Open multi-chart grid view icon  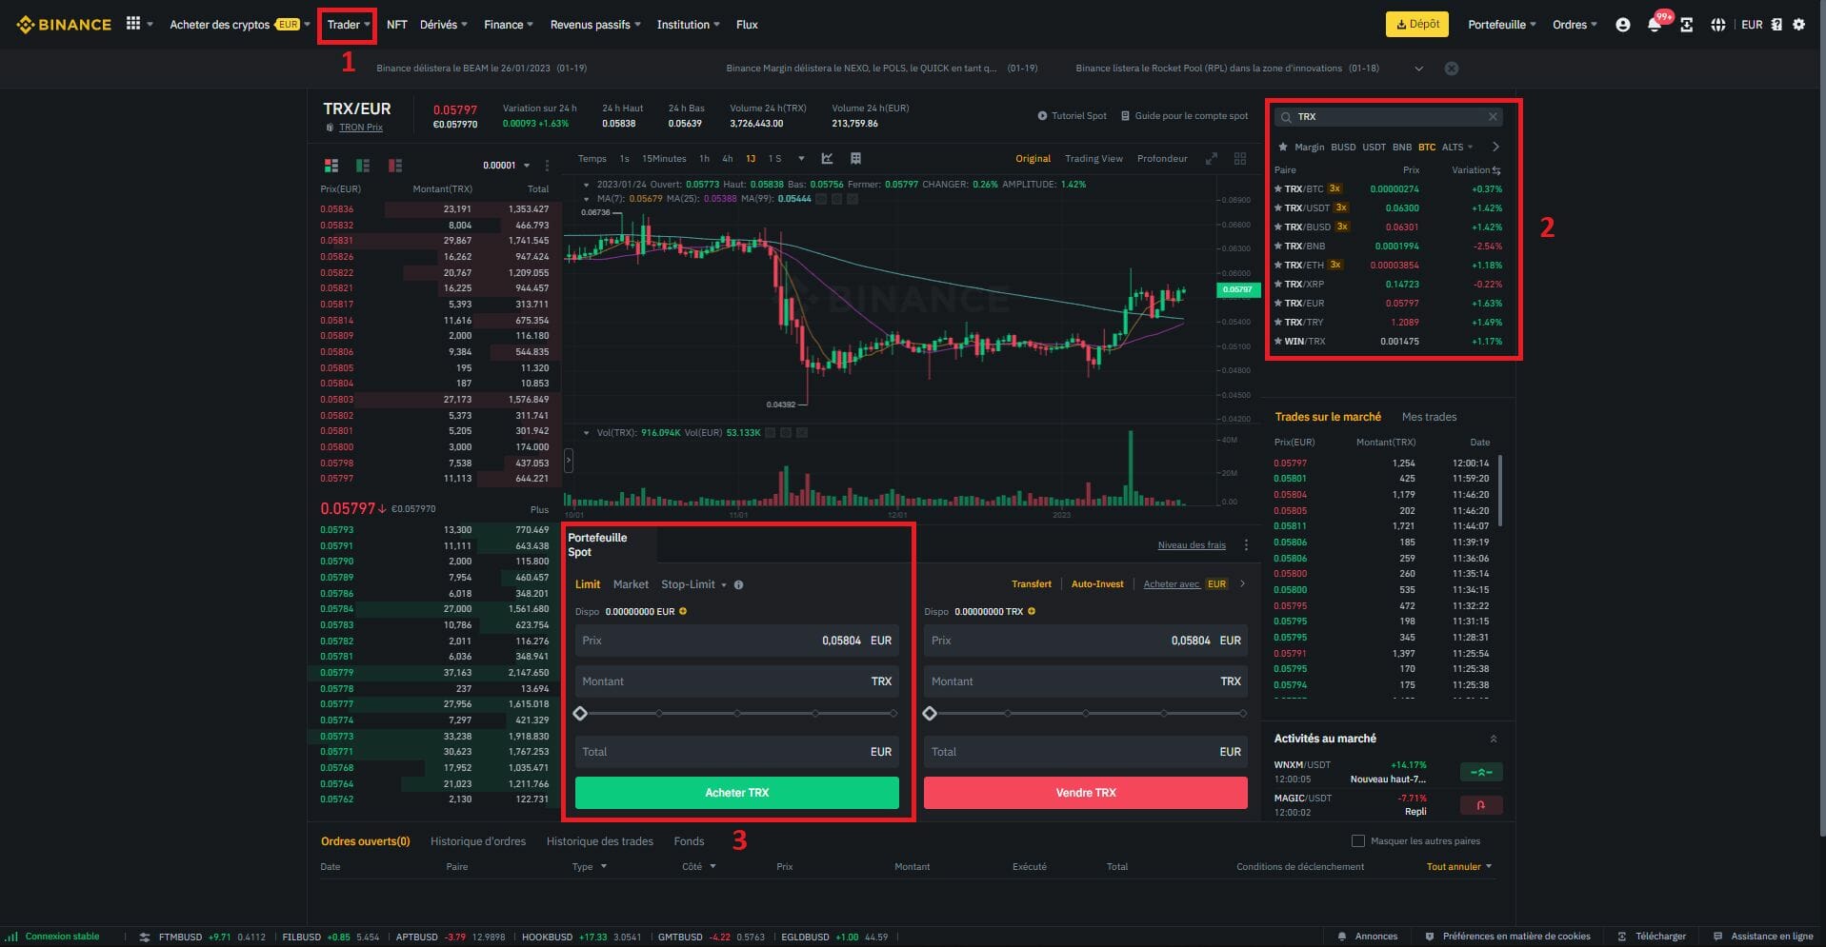click(1240, 159)
